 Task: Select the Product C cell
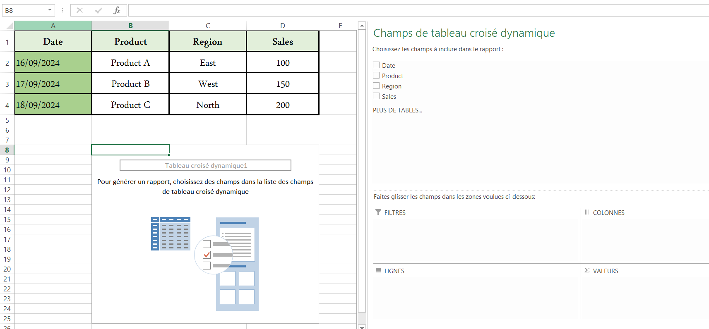click(x=130, y=105)
